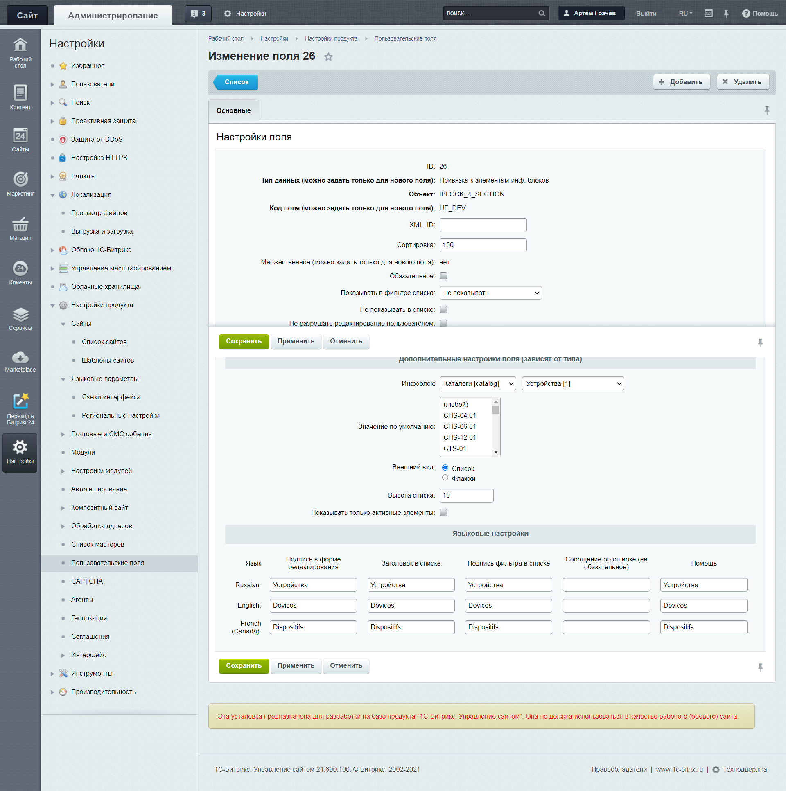786x791 pixels.
Task: Click the bottom Сохранить button
Action: [244, 666]
